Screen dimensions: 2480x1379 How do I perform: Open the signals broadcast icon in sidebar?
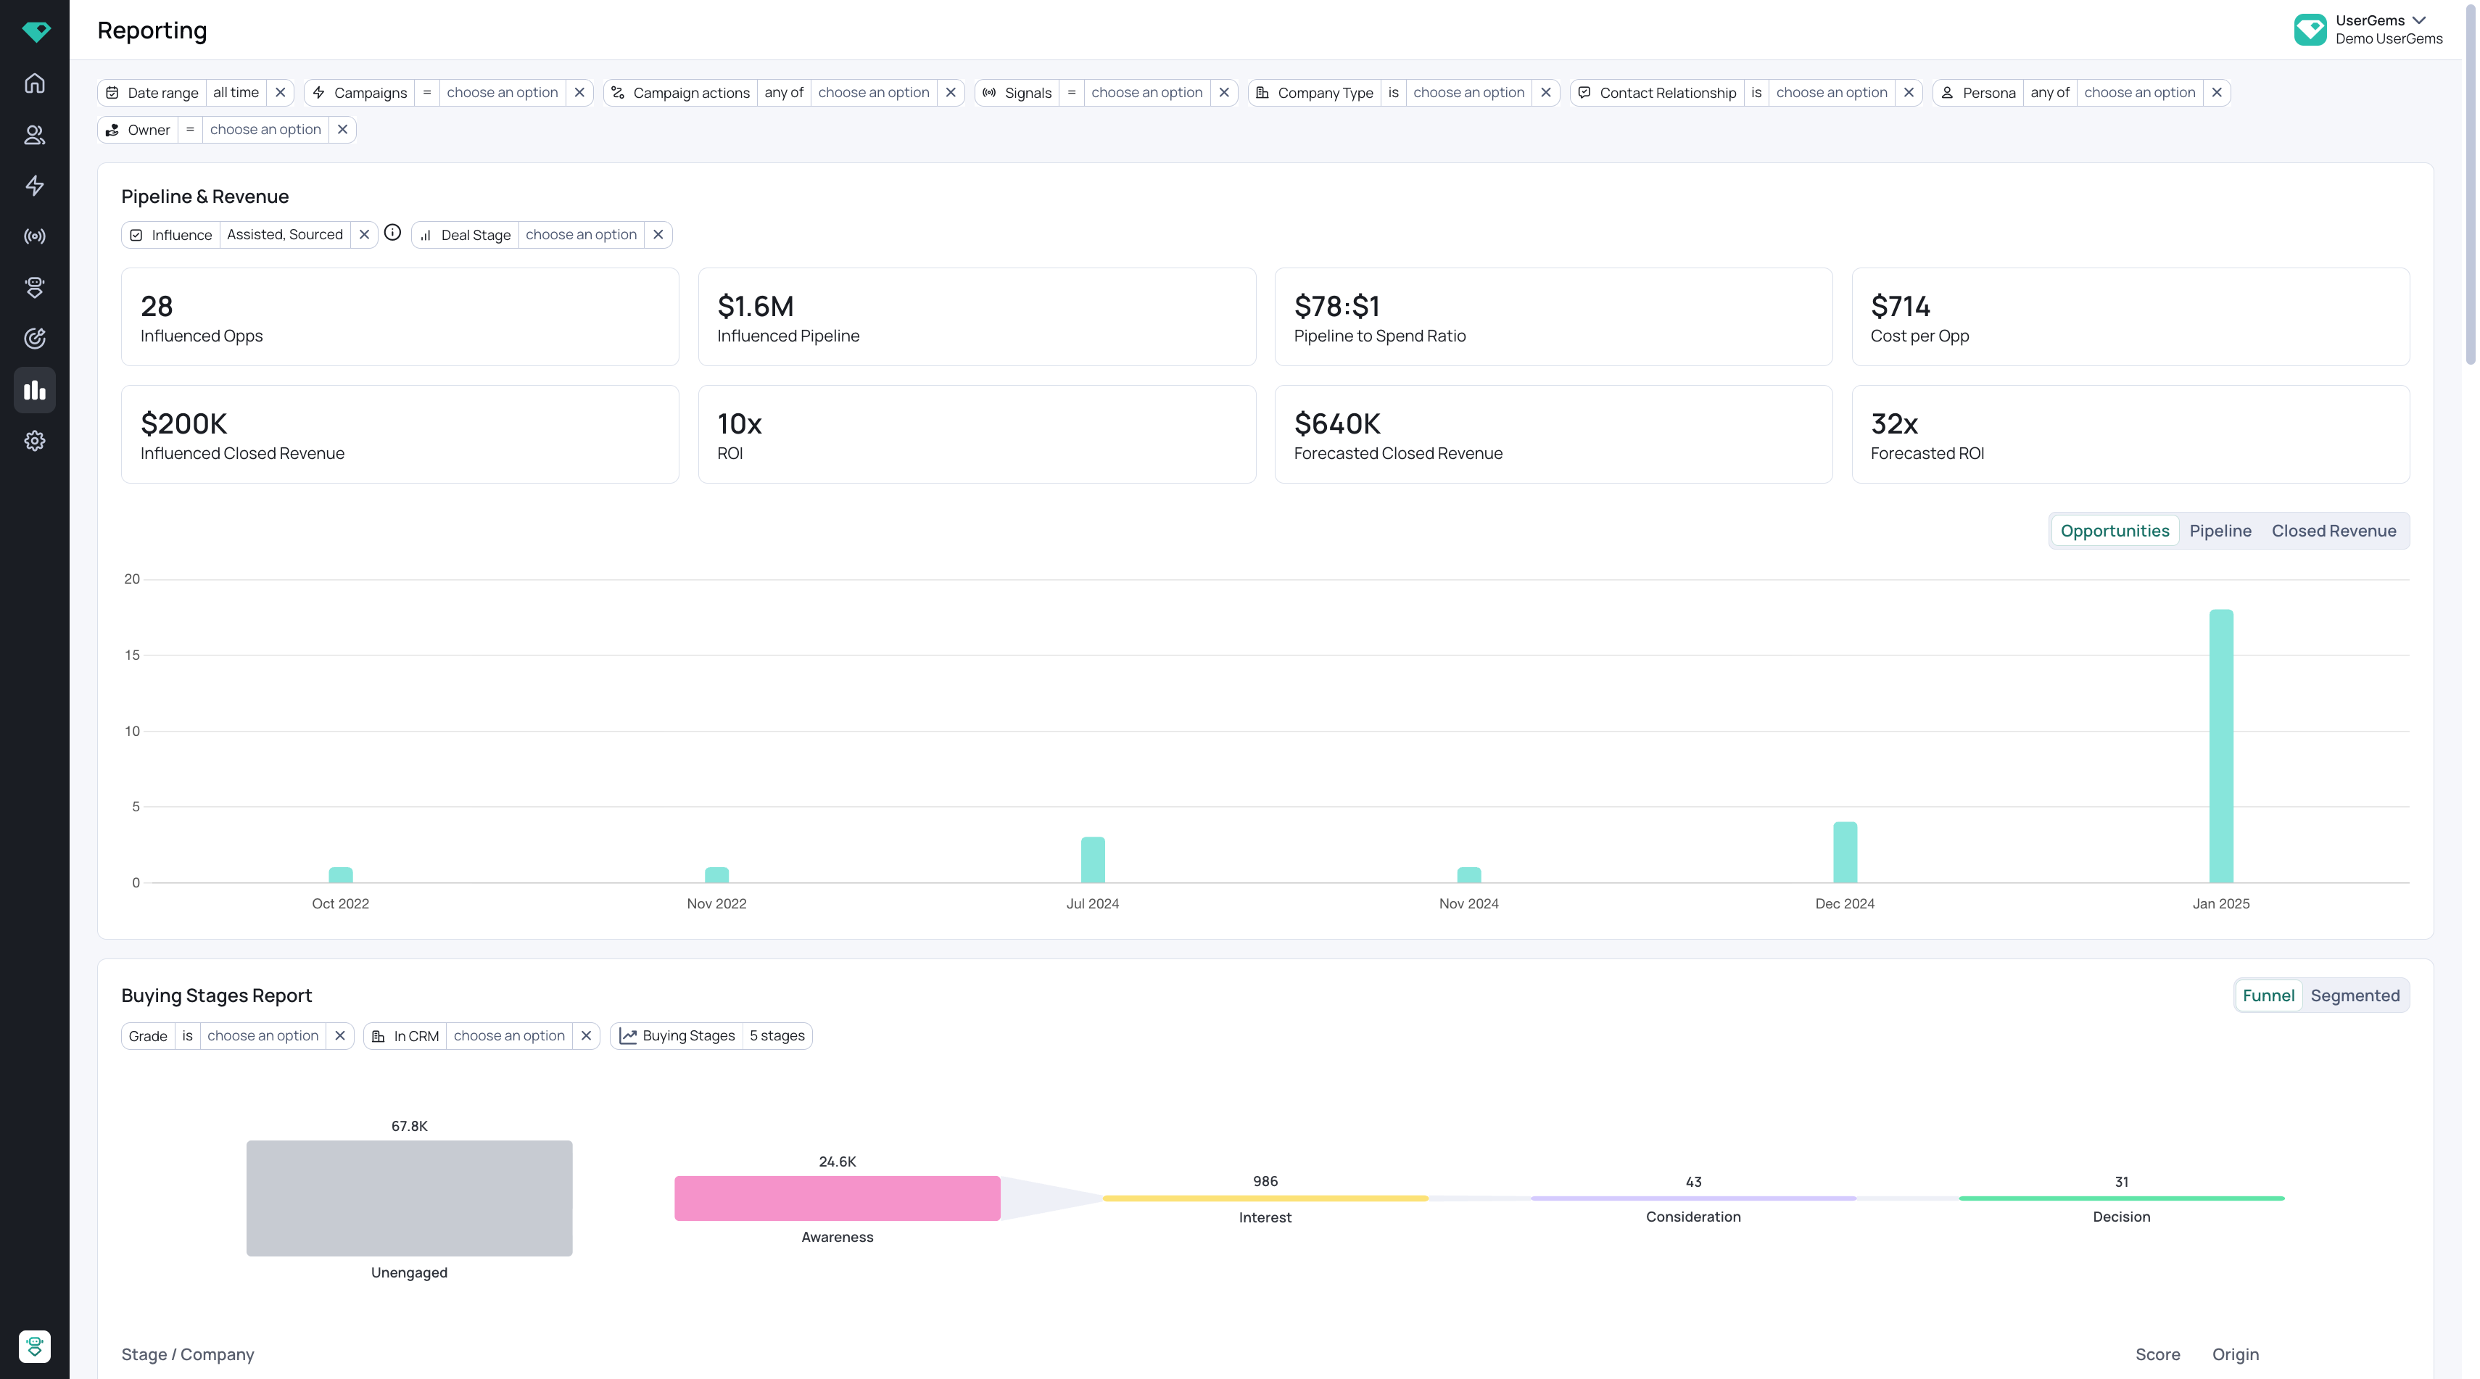click(x=35, y=237)
